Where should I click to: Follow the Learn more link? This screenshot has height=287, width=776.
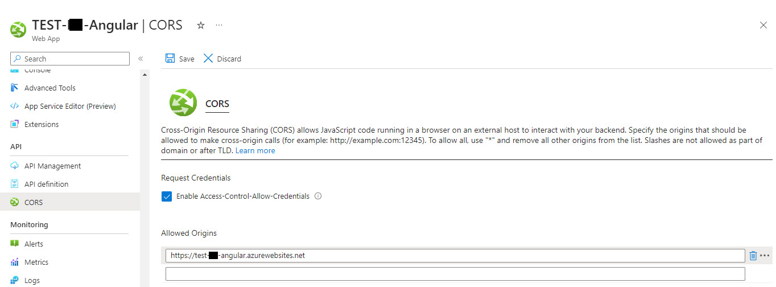pyautogui.click(x=255, y=151)
